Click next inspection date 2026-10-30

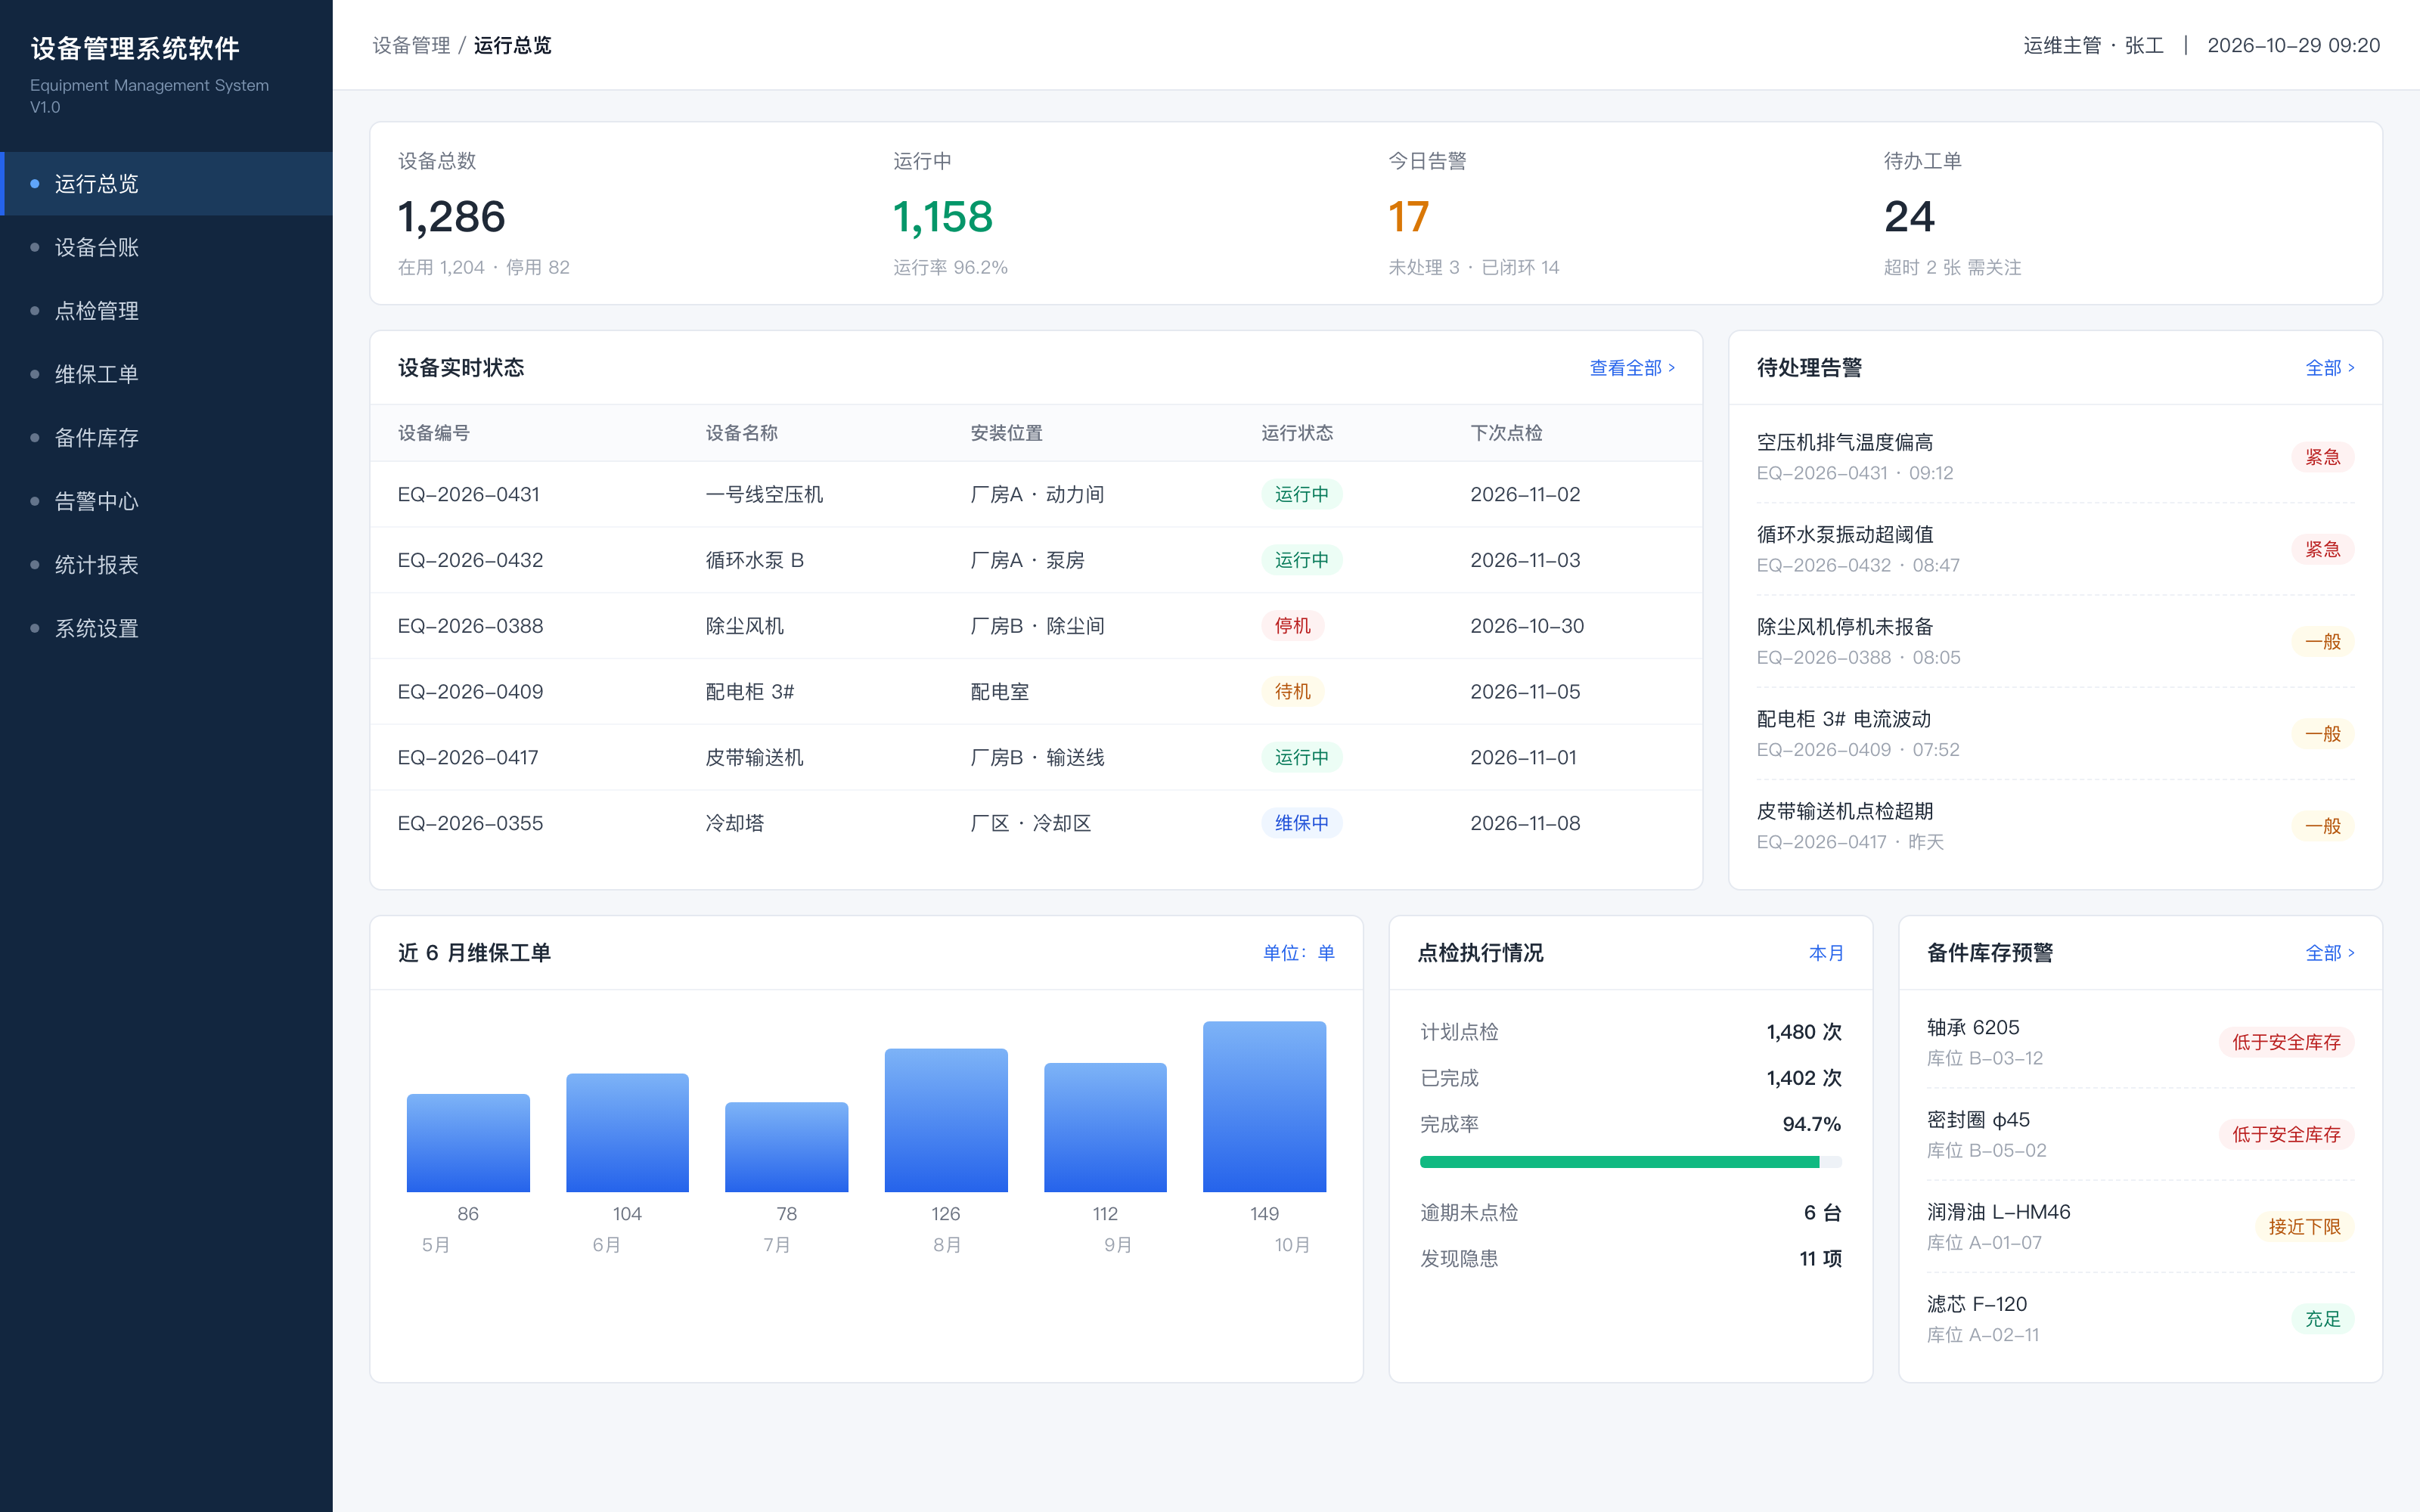1526,626
